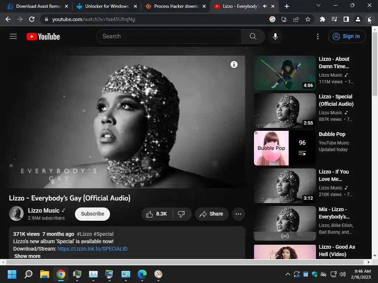Install app icon in address bar

pos(284,19)
